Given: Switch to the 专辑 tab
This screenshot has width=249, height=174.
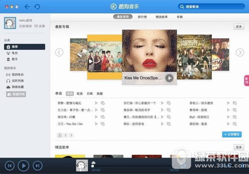Looking at the screenshot, I should point(180,17).
